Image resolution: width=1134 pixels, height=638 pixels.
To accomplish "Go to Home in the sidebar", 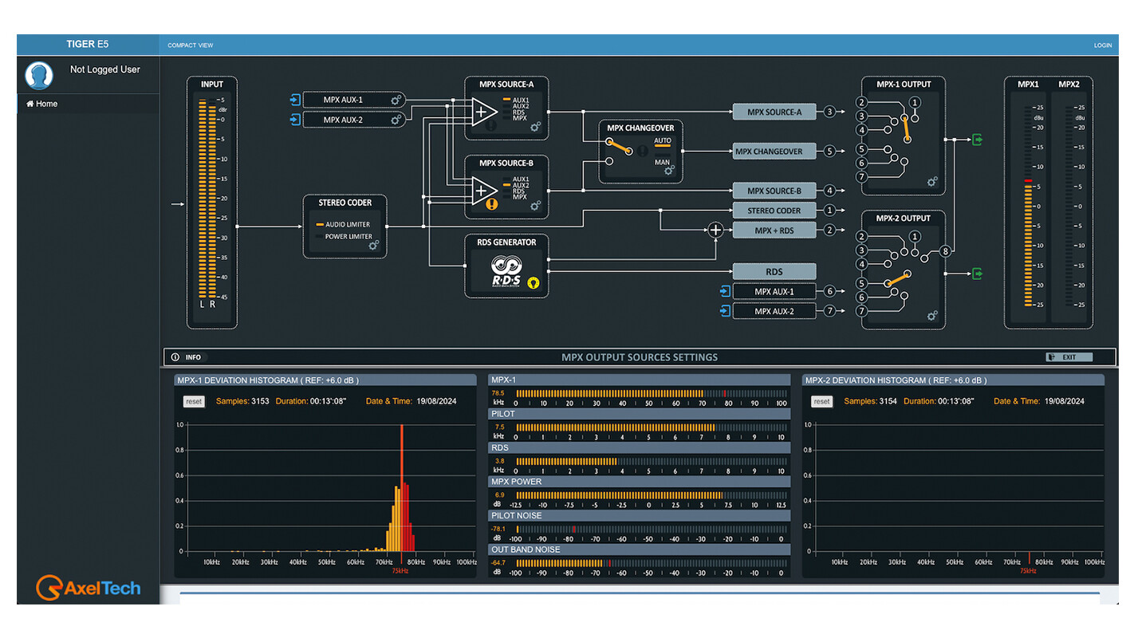I will click(x=42, y=104).
